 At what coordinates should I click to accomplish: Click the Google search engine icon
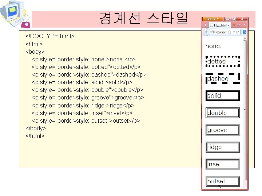(245, 32)
